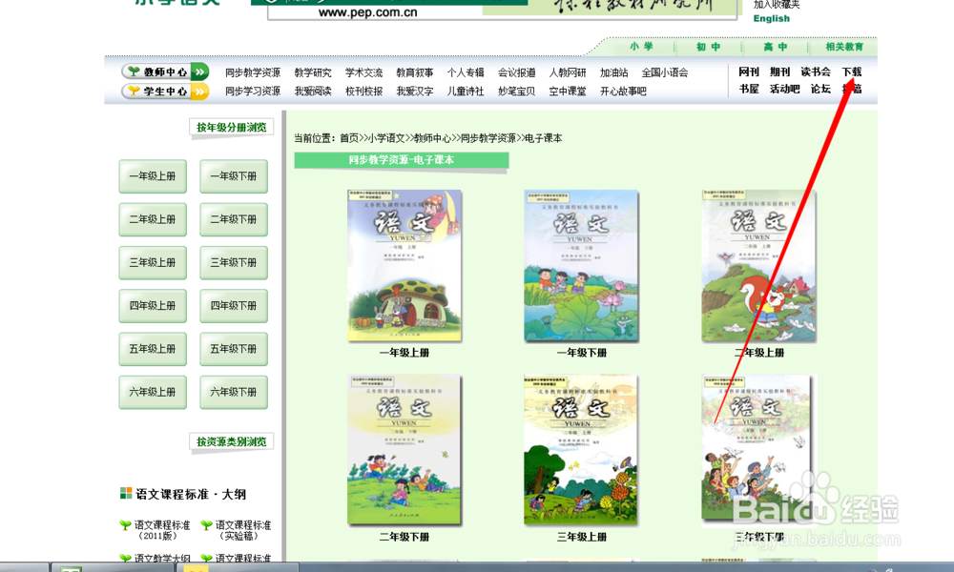The image size is (954, 572).
Task: Open 我爱汉字 link
Action: tap(414, 92)
